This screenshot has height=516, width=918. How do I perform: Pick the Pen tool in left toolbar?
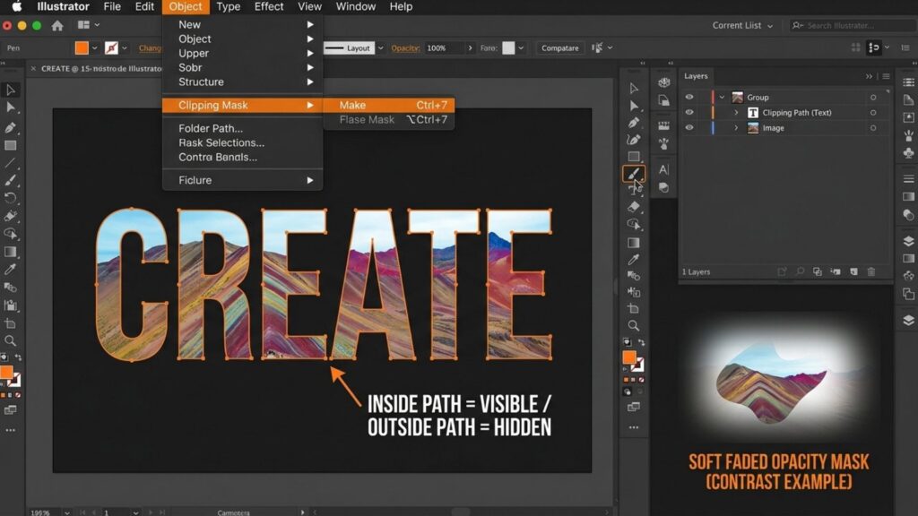pos(11,127)
